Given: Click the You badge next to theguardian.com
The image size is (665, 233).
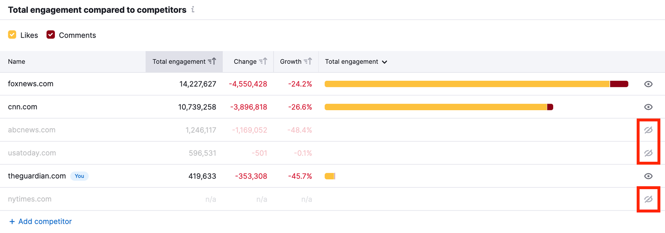Looking at the screenshot, I should pyautogui.click(x=79, y=176).
